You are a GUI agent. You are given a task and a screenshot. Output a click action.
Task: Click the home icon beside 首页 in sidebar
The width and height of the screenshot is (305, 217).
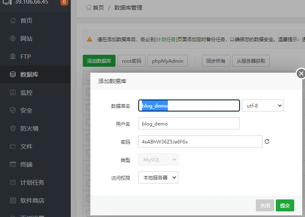[13, 20]
